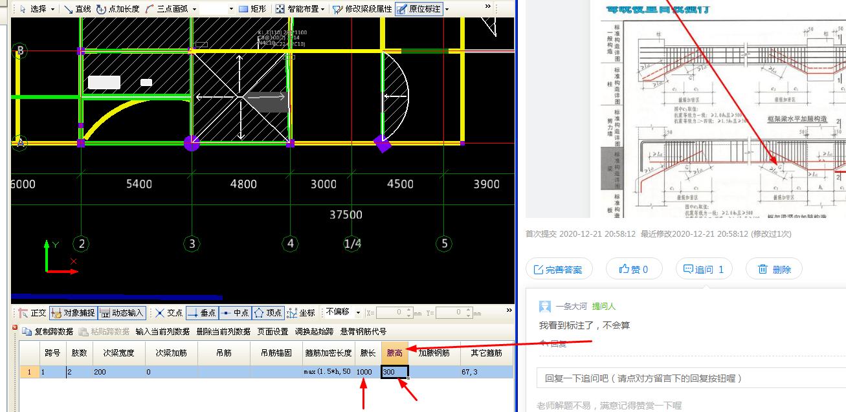Open 页面设置 page settings
The image size is (846, 412).
(273, 332)
